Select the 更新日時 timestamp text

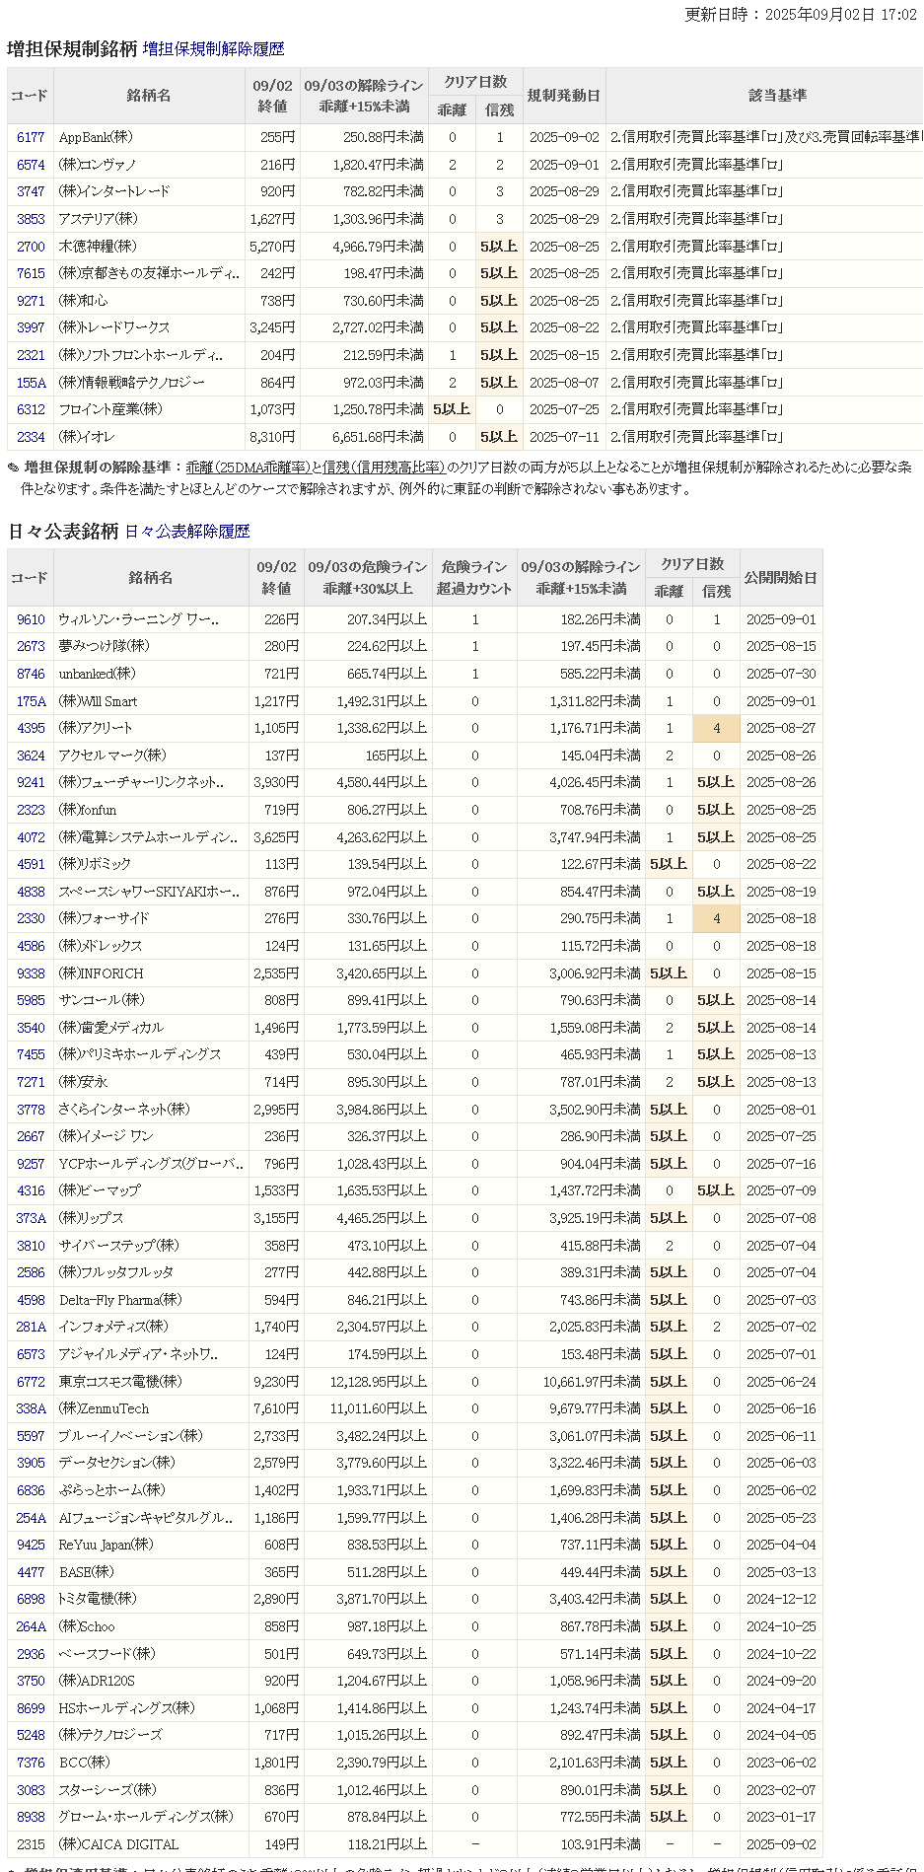point(801,15)
